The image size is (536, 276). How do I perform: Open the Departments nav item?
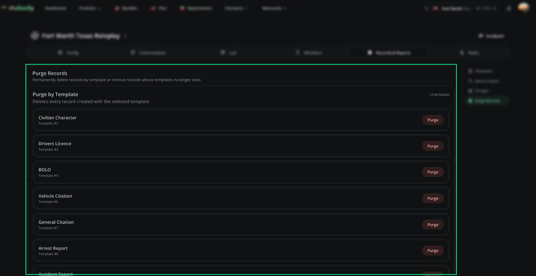pyautogui.click(x=196, y=8)
